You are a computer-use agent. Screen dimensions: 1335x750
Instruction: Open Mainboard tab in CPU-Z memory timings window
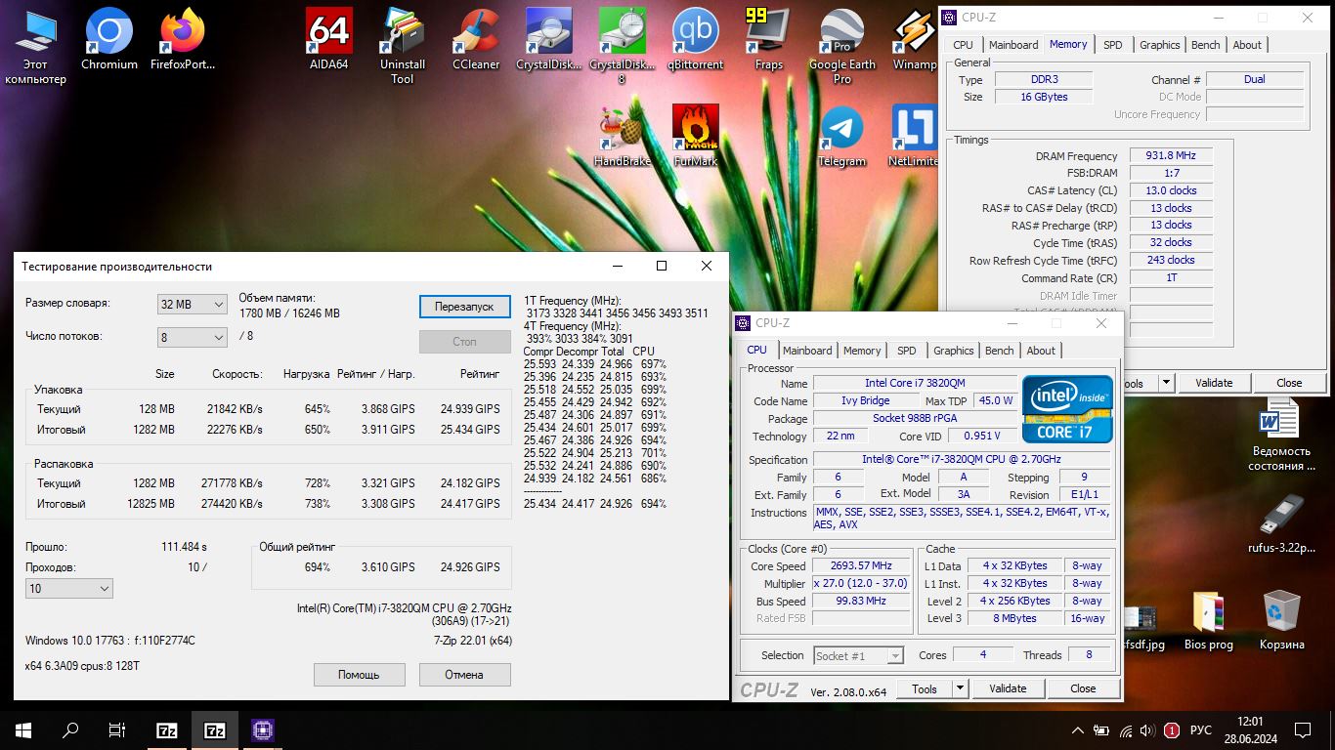point(1013,45)
